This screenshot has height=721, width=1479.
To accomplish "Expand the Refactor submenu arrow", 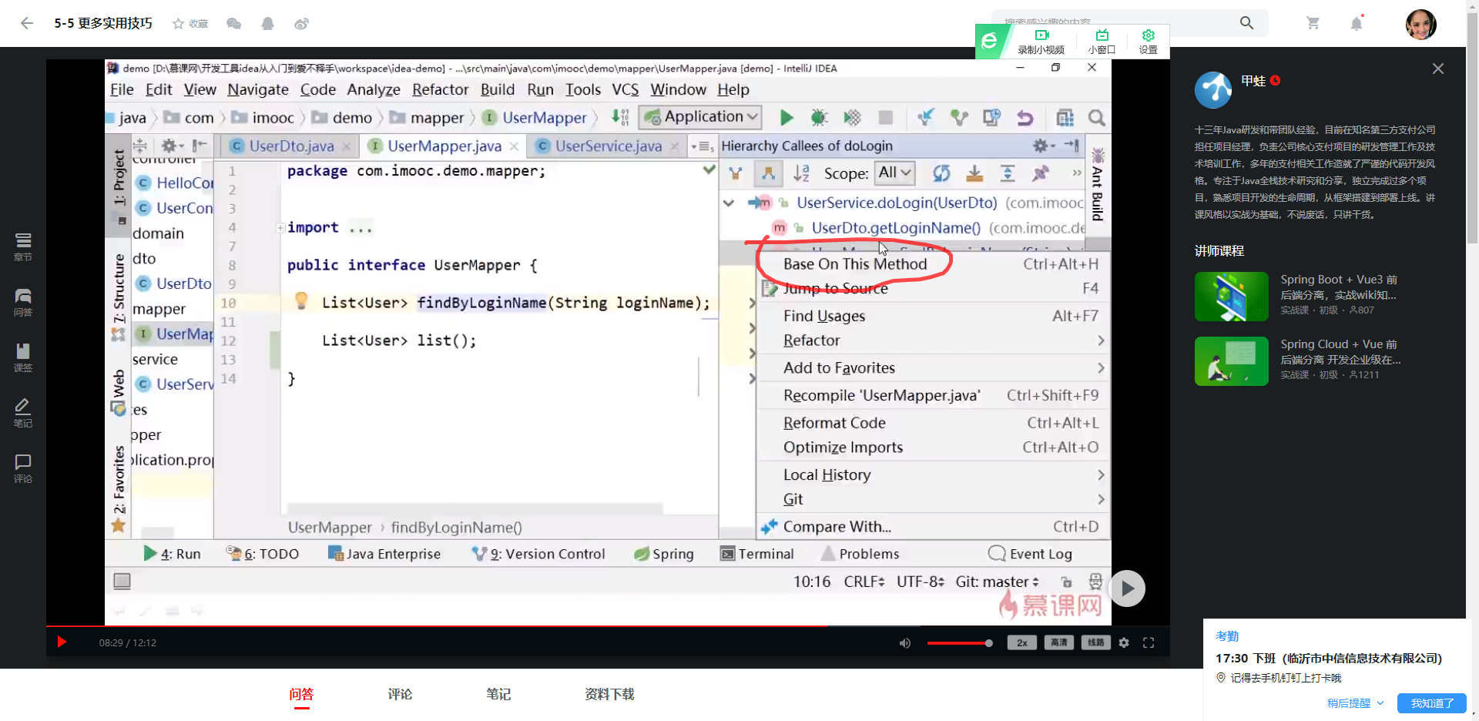I will [x=1101, y=340].
